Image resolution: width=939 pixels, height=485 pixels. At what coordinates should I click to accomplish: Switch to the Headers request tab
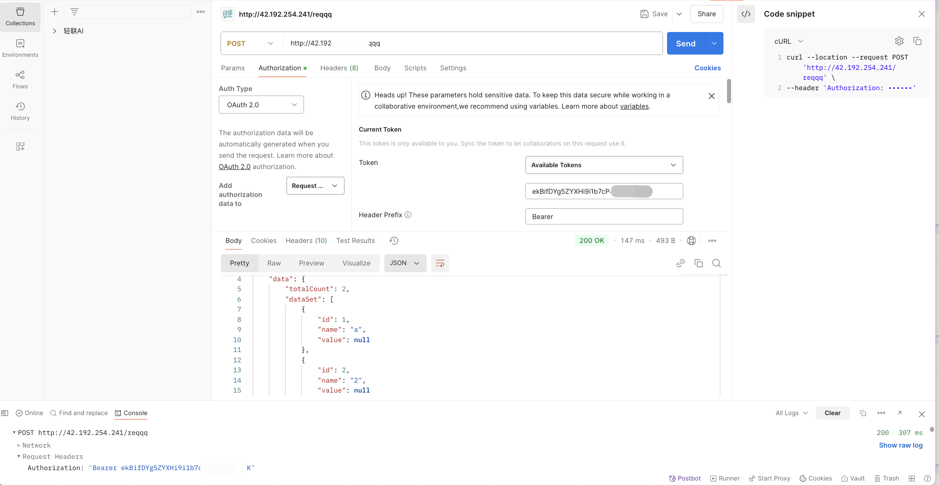click(339, 68)
